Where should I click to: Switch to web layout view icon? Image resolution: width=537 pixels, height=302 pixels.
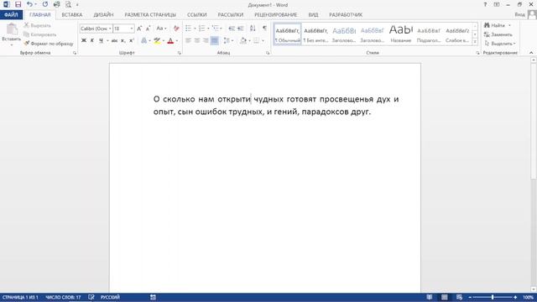click(459, 297)
